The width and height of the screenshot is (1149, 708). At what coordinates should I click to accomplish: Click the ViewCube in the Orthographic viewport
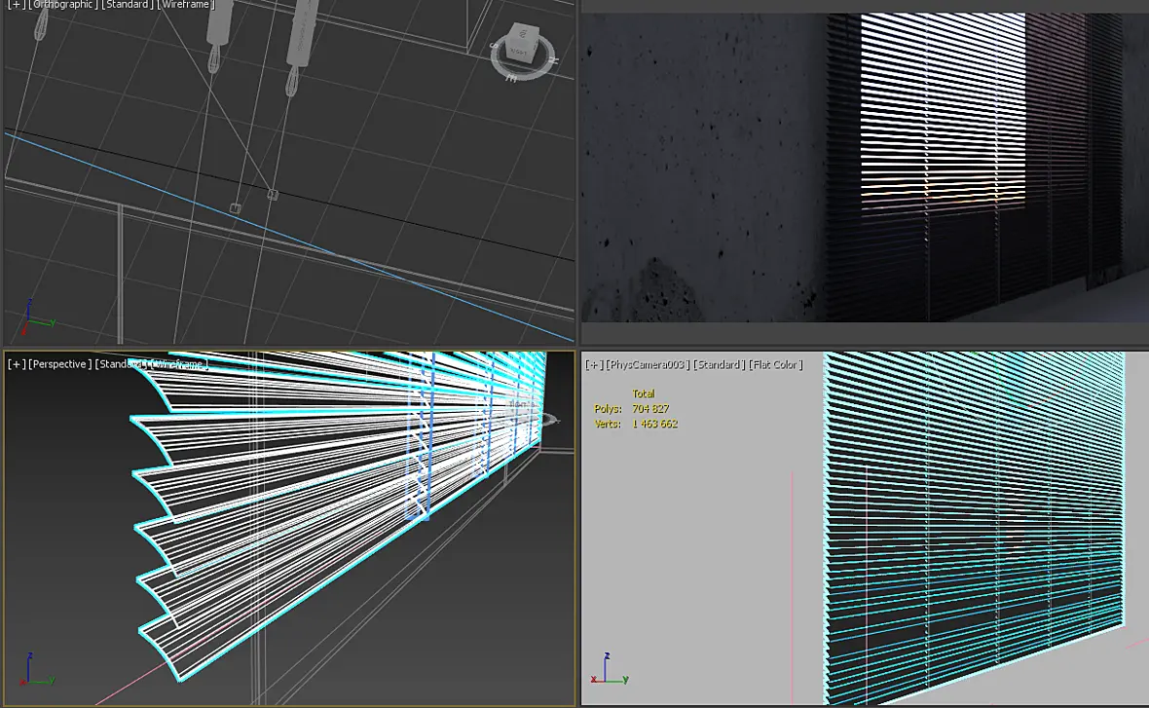523,43
